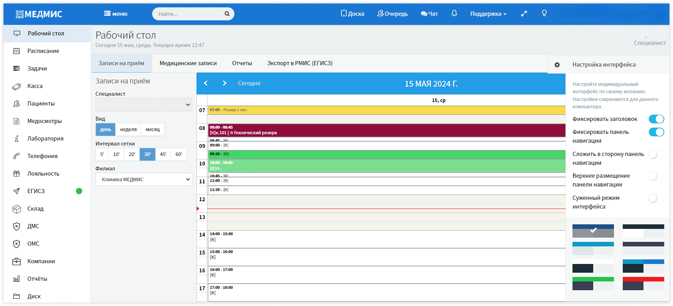
Task: Toggle fullscreen with the expand arrows icon
Action: coord(524,14)
